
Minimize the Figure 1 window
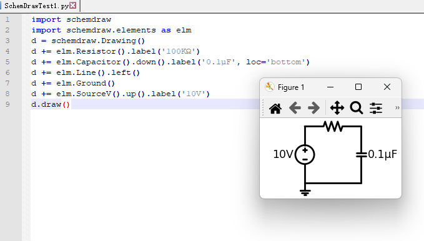[330, 87]
